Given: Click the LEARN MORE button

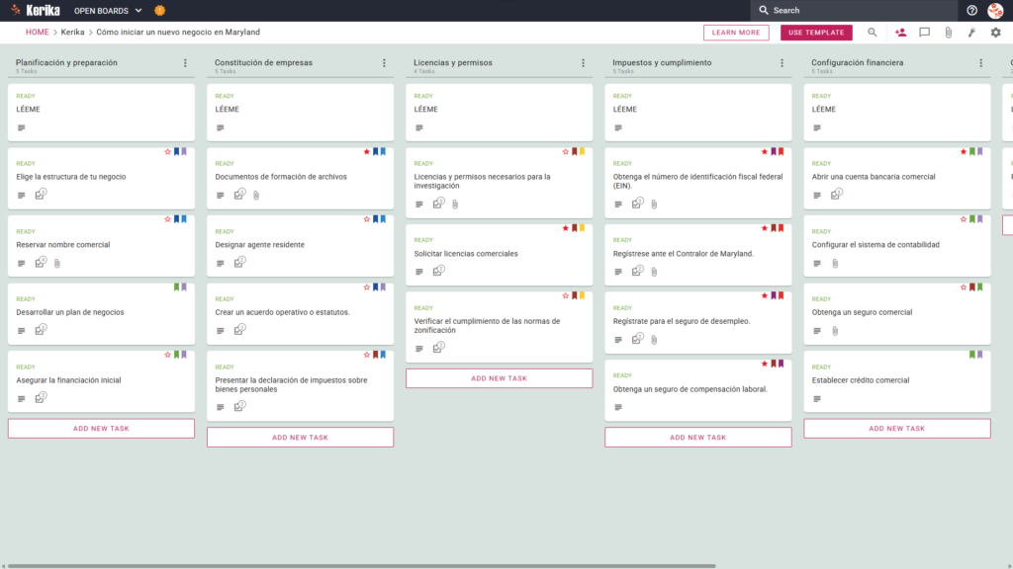Looking at the screenshot, I should [x=736, y=33].
